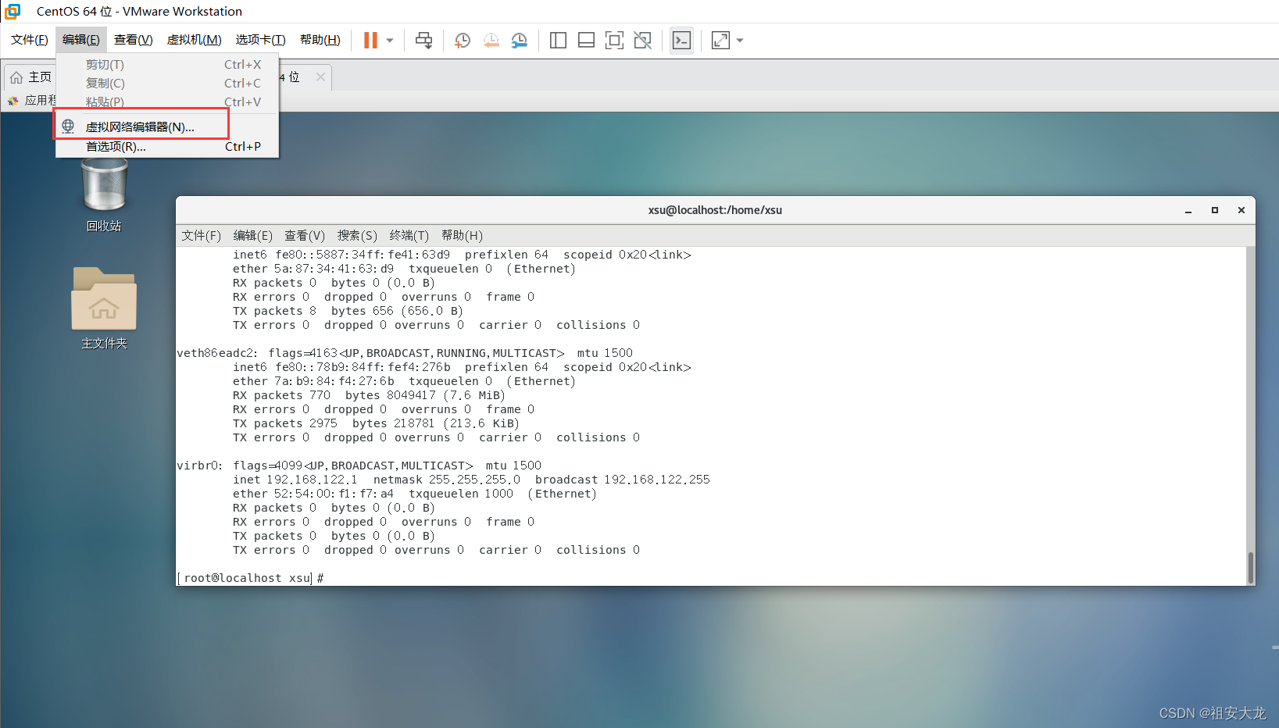The width and height of the screenshot is (1279, 728).
Task: Open the 帮助(H) menu in VMware
Action: coord(320,40)
